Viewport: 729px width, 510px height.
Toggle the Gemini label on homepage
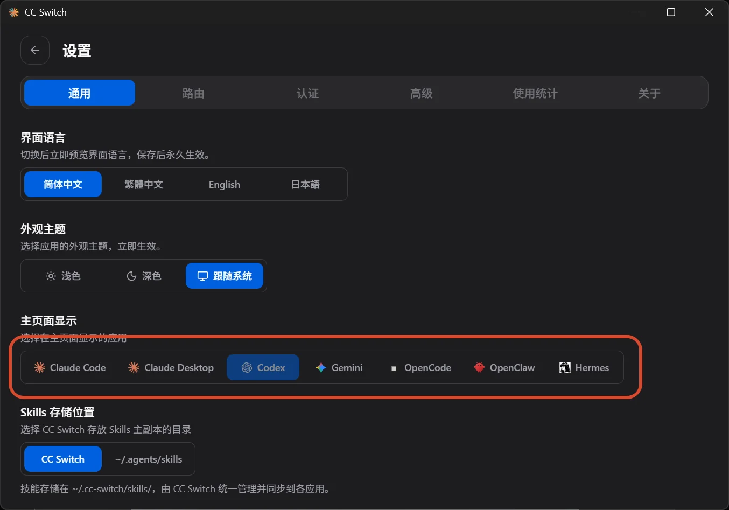[x=347, y=368]
